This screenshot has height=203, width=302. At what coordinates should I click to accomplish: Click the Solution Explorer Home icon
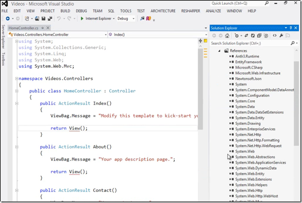pyautogui.click(x=227, y=36)
